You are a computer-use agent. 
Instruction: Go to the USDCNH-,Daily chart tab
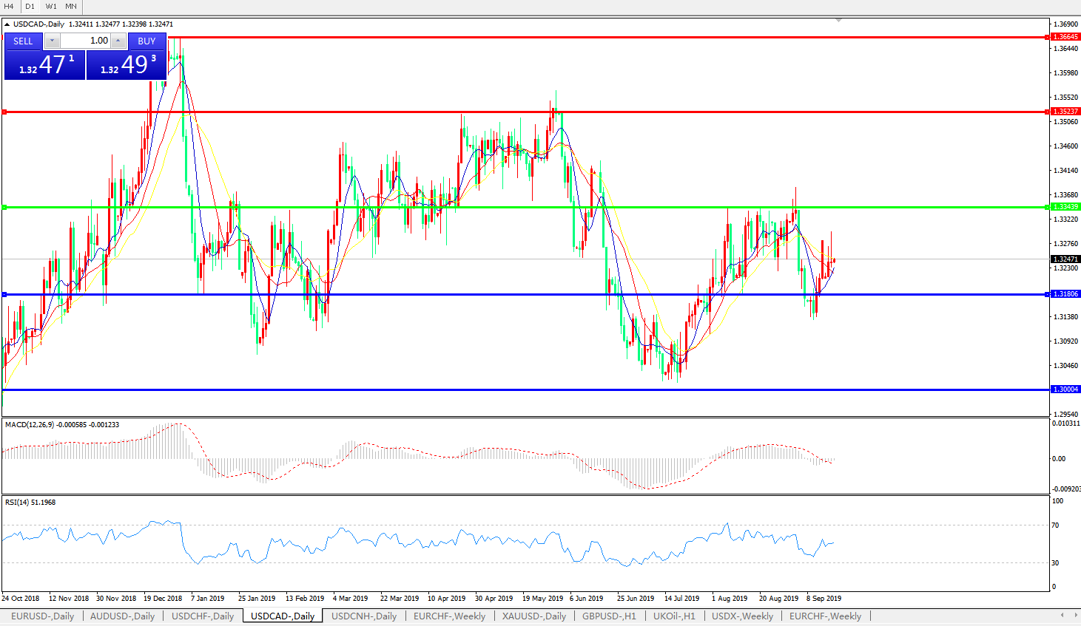(364, 616)
